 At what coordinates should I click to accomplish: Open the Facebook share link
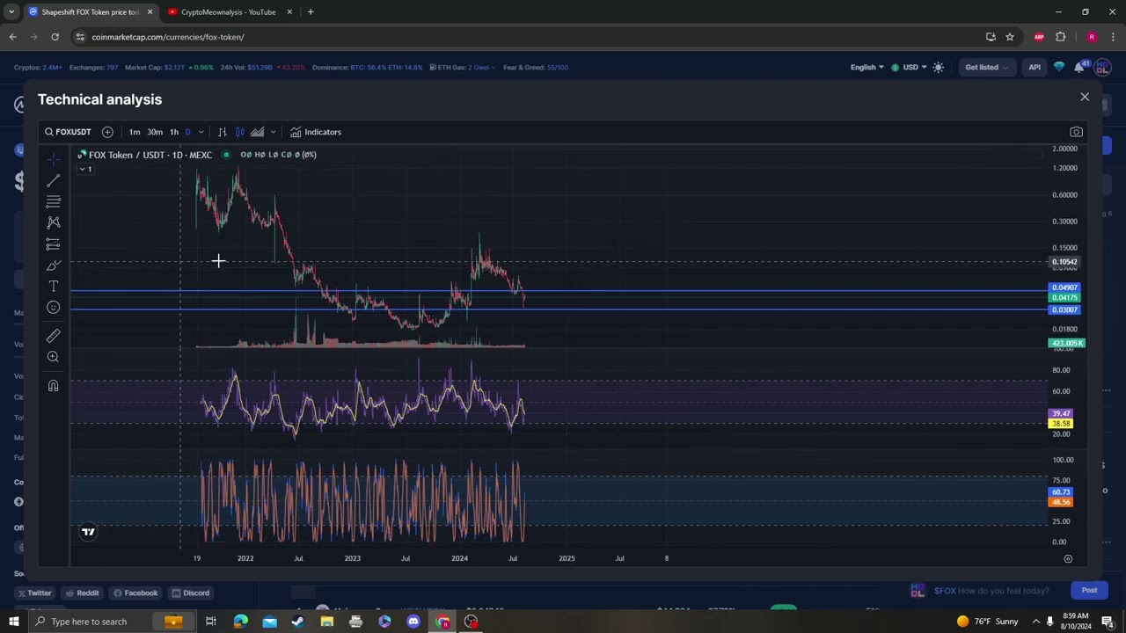coord(135,593)
